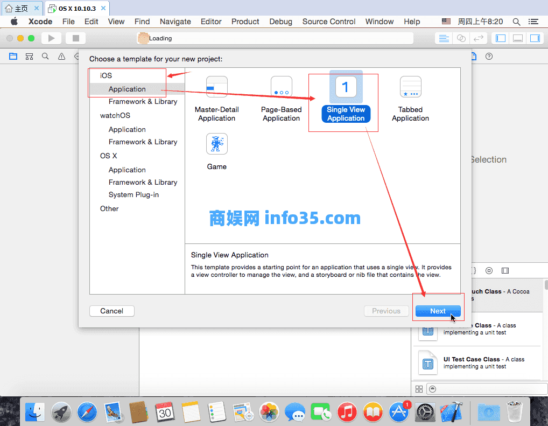Open the Find navigator magnifier icon
This screenshot has height=426, width=548.
pos(45,57)
